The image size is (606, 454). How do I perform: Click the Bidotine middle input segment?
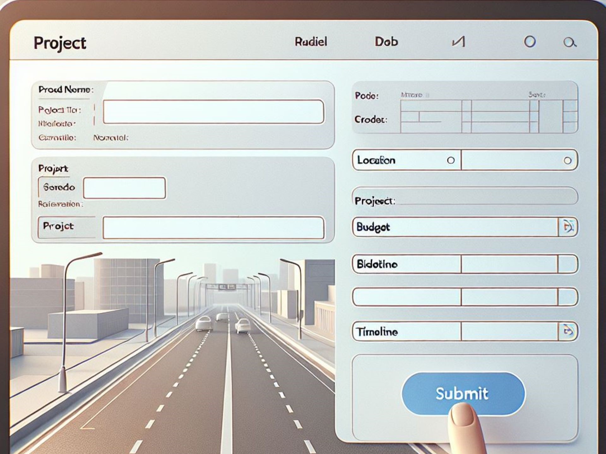(x=509, y=264)
